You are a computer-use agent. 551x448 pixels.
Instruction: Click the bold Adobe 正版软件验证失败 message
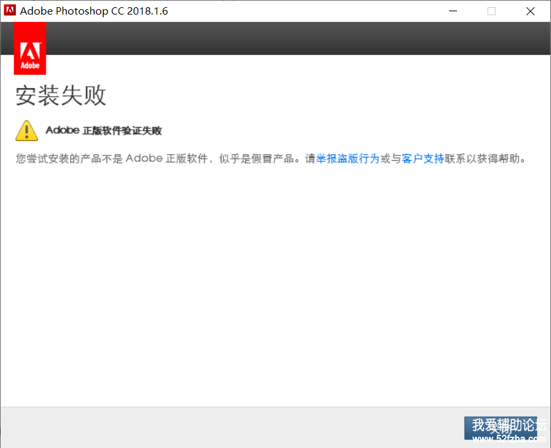pos(104,130)
